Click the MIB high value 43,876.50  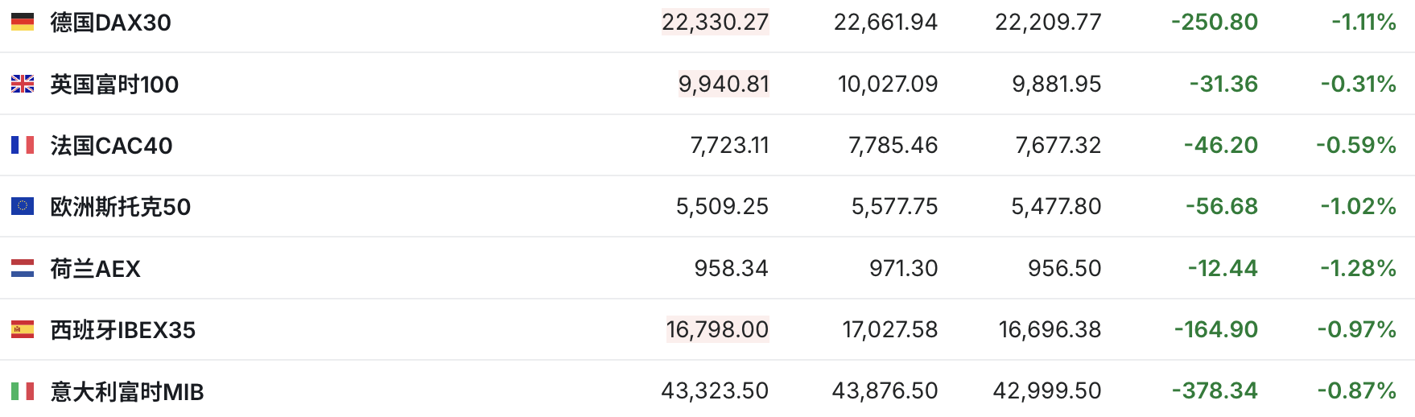point(885,391)
